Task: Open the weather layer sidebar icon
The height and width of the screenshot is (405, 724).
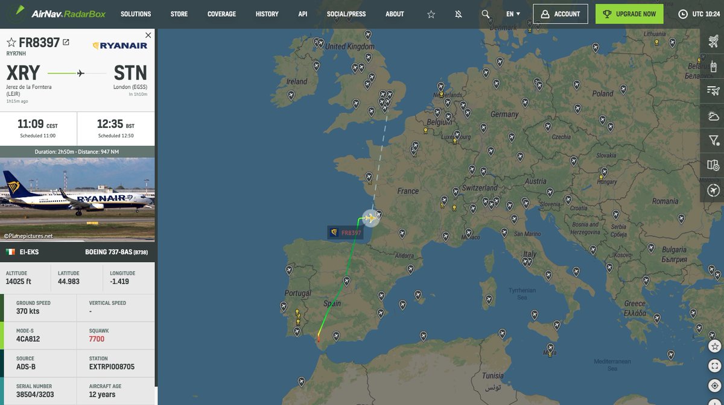Action: pyautogui.click(x=713, y=116)
